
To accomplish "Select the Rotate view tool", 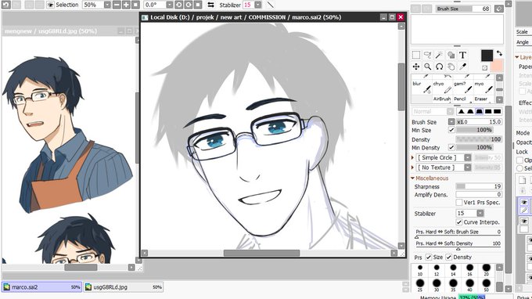I will (x=439, y=67).
